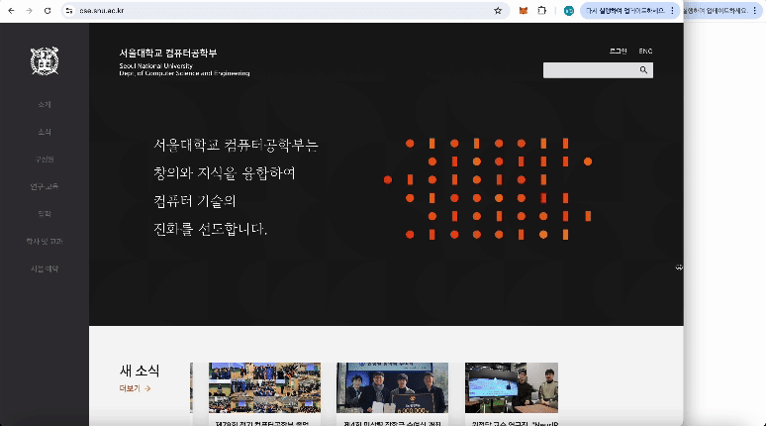
Task: Click the magnifier search icon
Action: pyautogui.click(x=643, y=70)
